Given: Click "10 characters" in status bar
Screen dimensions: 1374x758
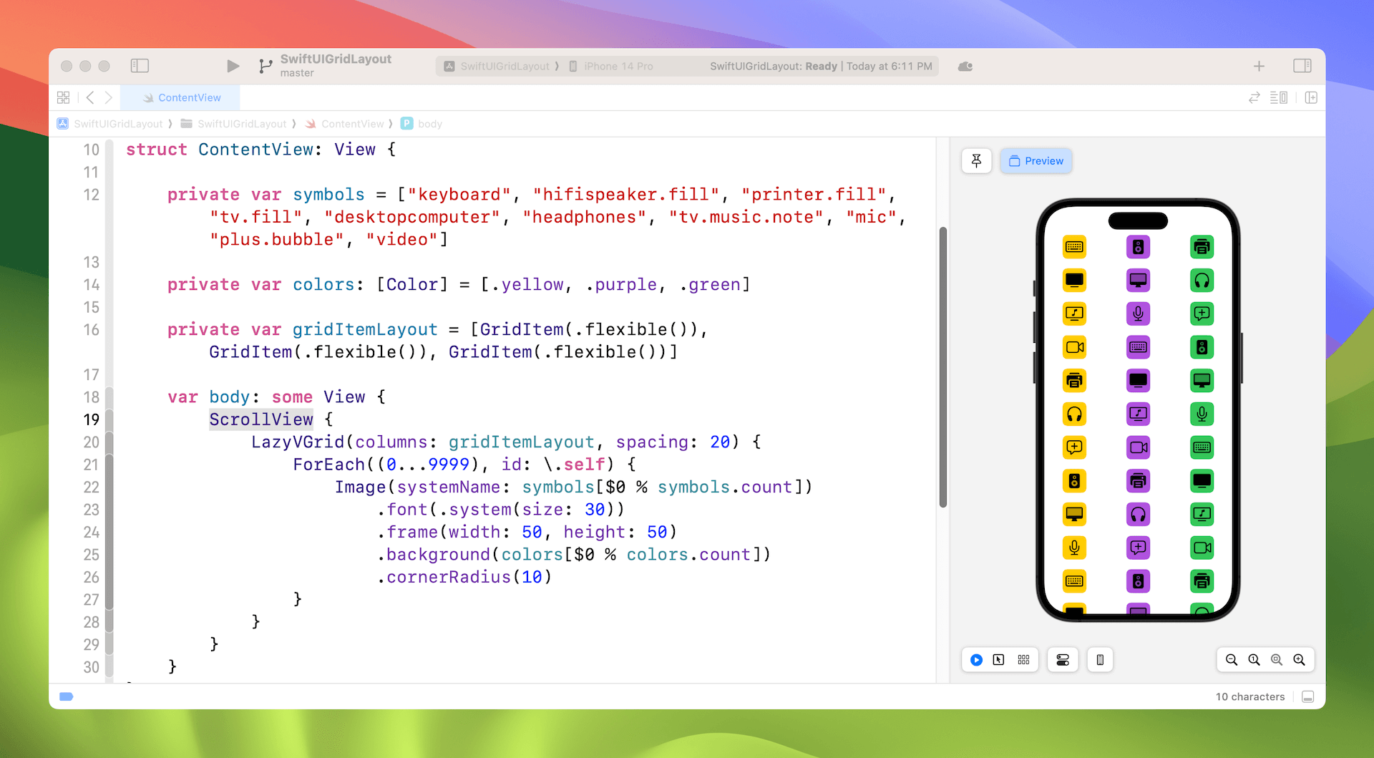Looking at the screenshot, I should [1249, 696].
